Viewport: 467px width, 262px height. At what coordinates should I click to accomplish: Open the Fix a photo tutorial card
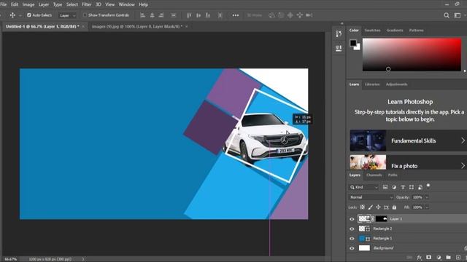click(x=409, y=162)
